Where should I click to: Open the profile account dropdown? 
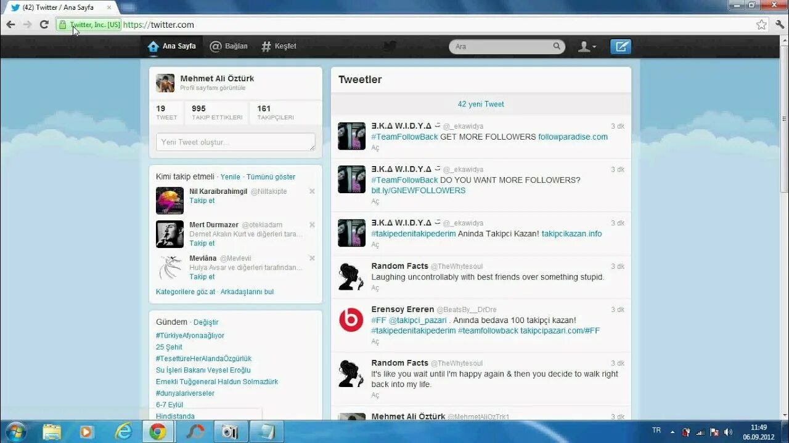587,47
